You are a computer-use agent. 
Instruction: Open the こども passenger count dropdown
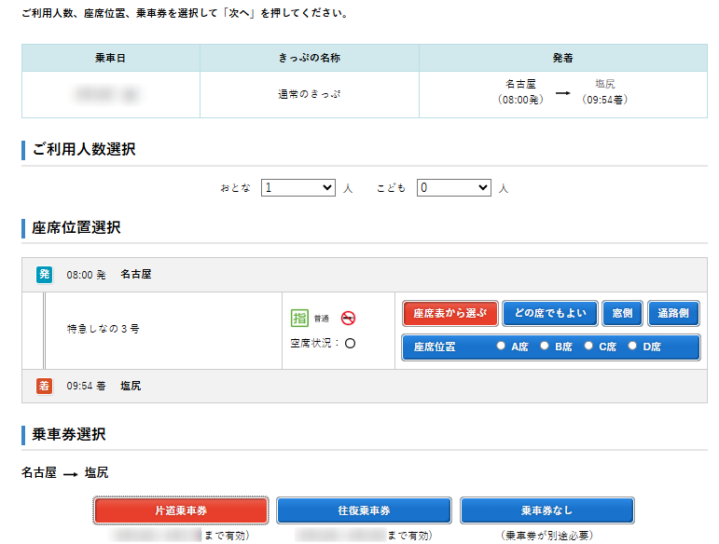[453, 187]
